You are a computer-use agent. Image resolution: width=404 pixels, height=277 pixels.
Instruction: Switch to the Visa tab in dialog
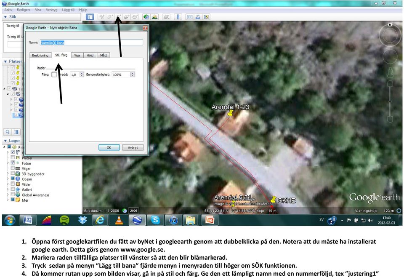click(x=77, y=56)
